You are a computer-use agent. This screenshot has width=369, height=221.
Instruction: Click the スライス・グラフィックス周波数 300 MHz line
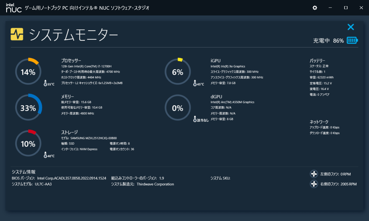234,72
